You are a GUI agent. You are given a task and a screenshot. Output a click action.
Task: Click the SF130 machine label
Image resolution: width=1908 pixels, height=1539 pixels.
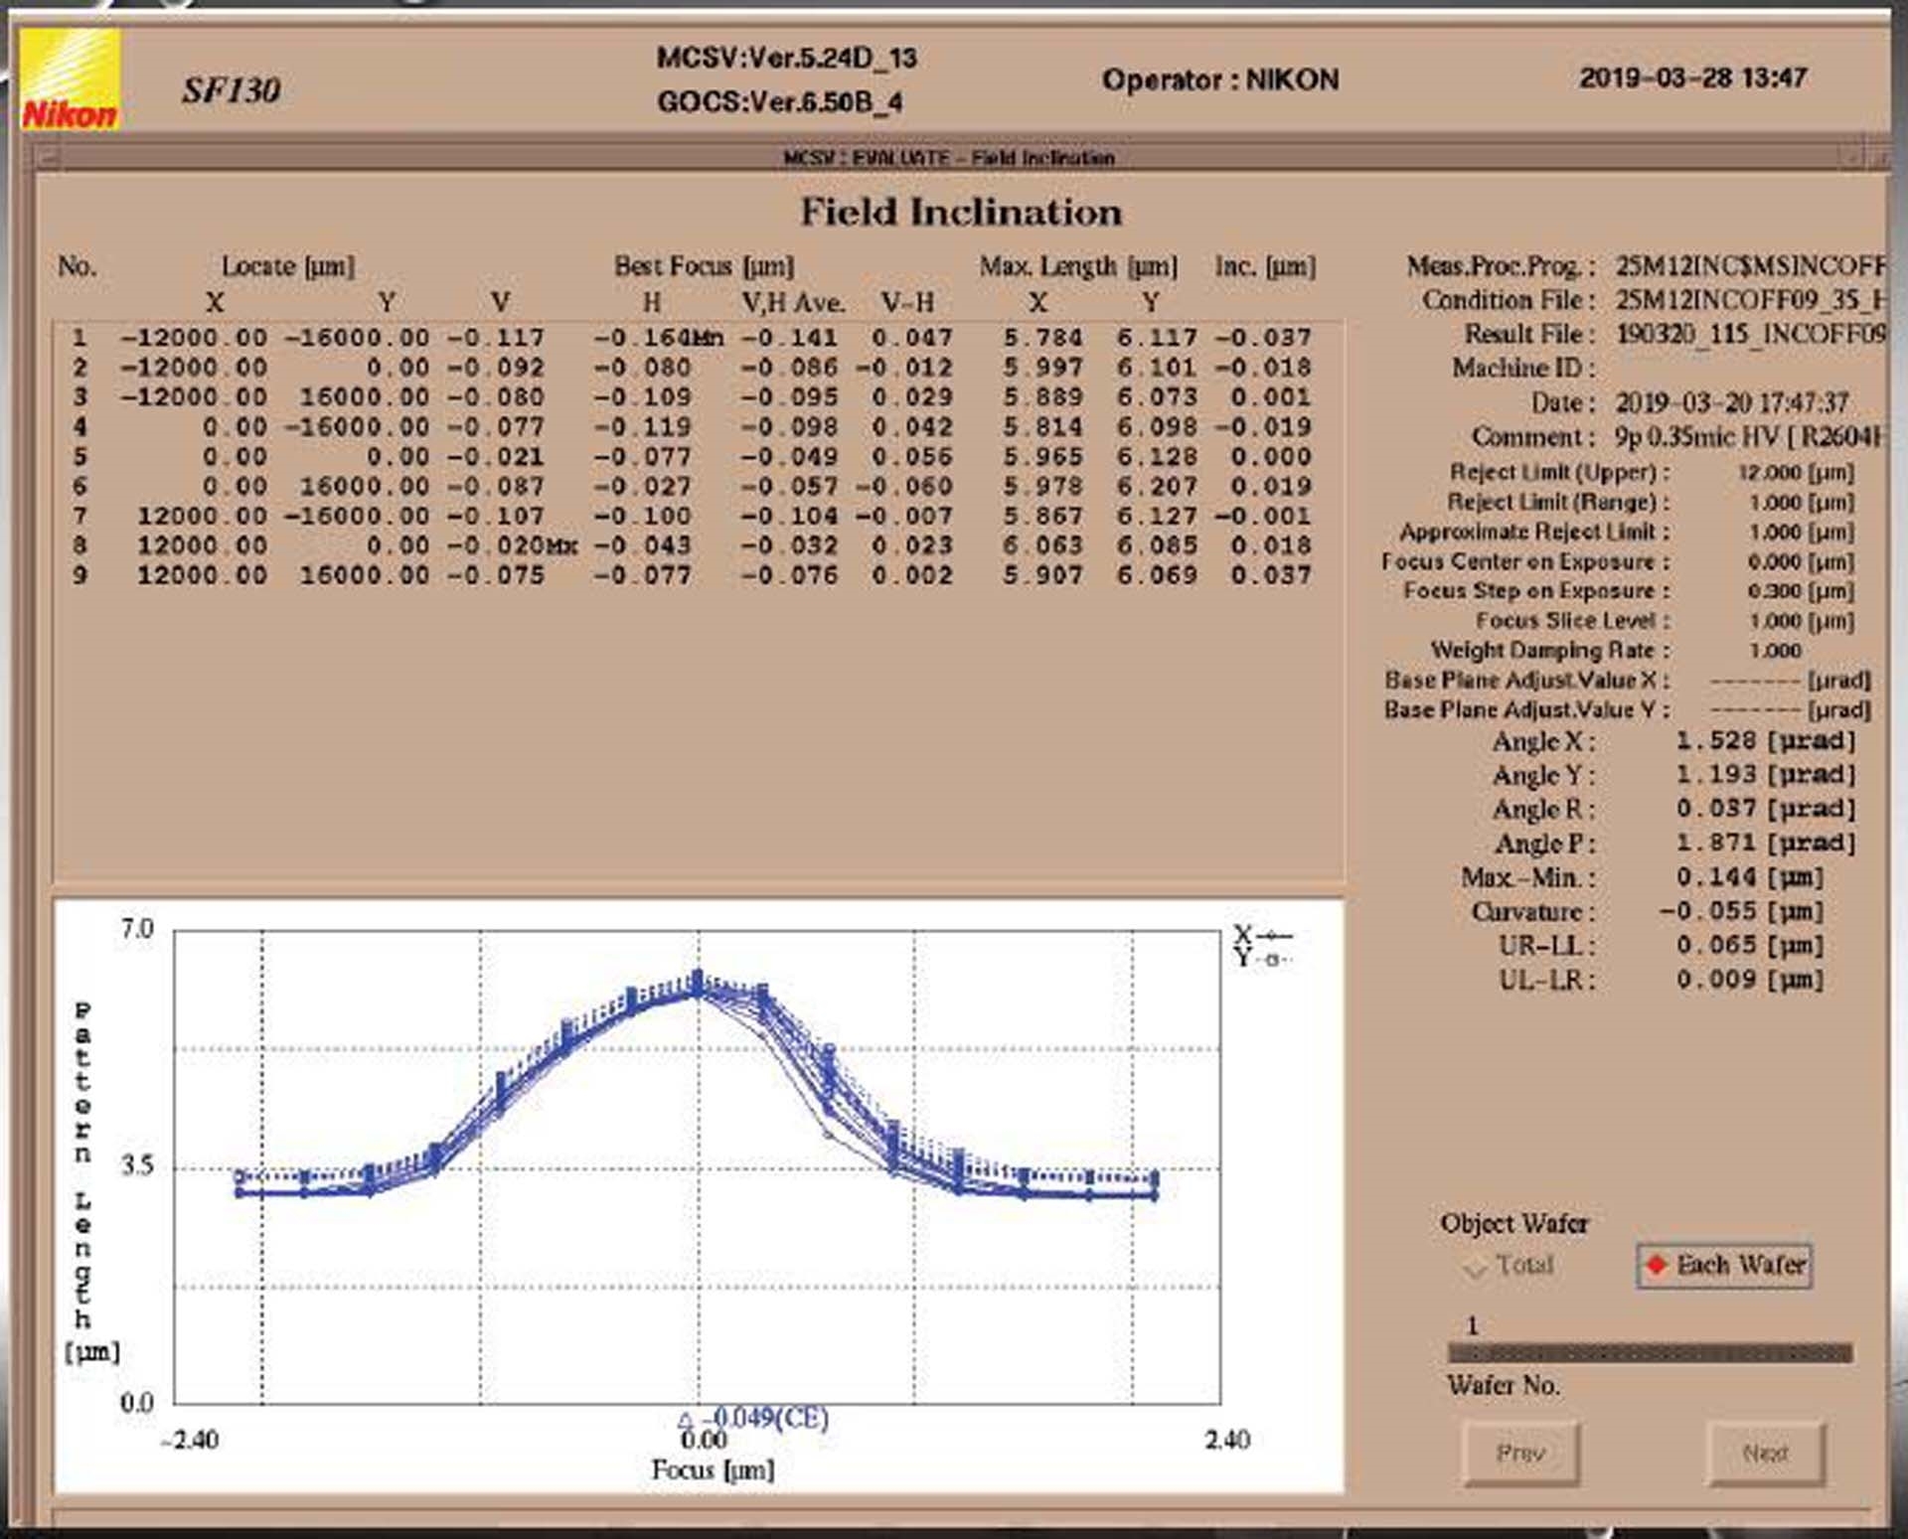pyautogui.click(x=231, y=90)
